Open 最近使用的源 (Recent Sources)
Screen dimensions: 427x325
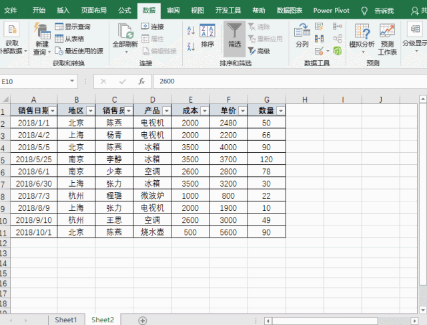point(79,51)
